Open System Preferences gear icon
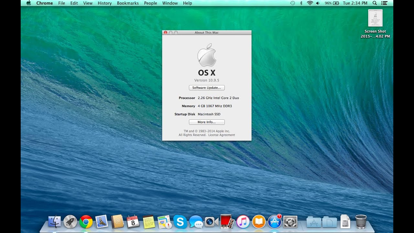 pos(290,222)
